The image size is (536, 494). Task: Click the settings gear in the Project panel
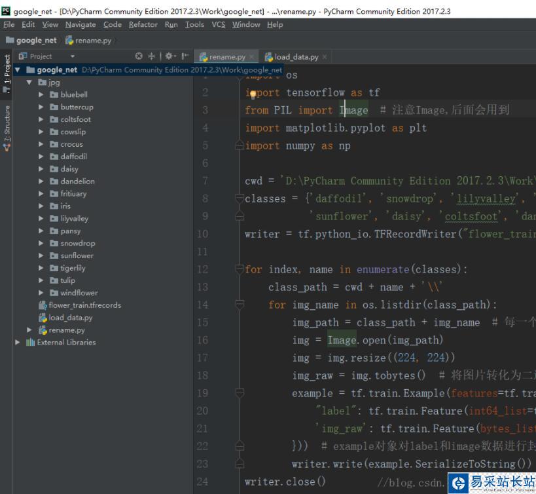[169, 57]
